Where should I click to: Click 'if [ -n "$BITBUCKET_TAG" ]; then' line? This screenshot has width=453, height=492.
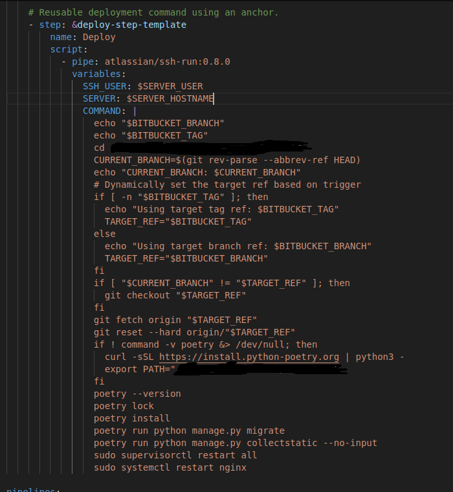pyautogui.click(x=181, y=197)
